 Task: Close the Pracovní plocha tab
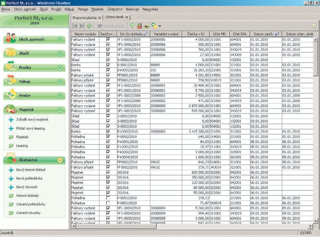click(99, 18)
